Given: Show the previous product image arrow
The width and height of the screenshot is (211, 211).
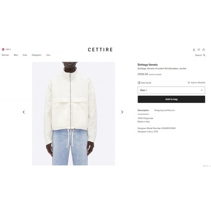Looking at the screenshot, I should pyautogui.click(x=24, y=112).
